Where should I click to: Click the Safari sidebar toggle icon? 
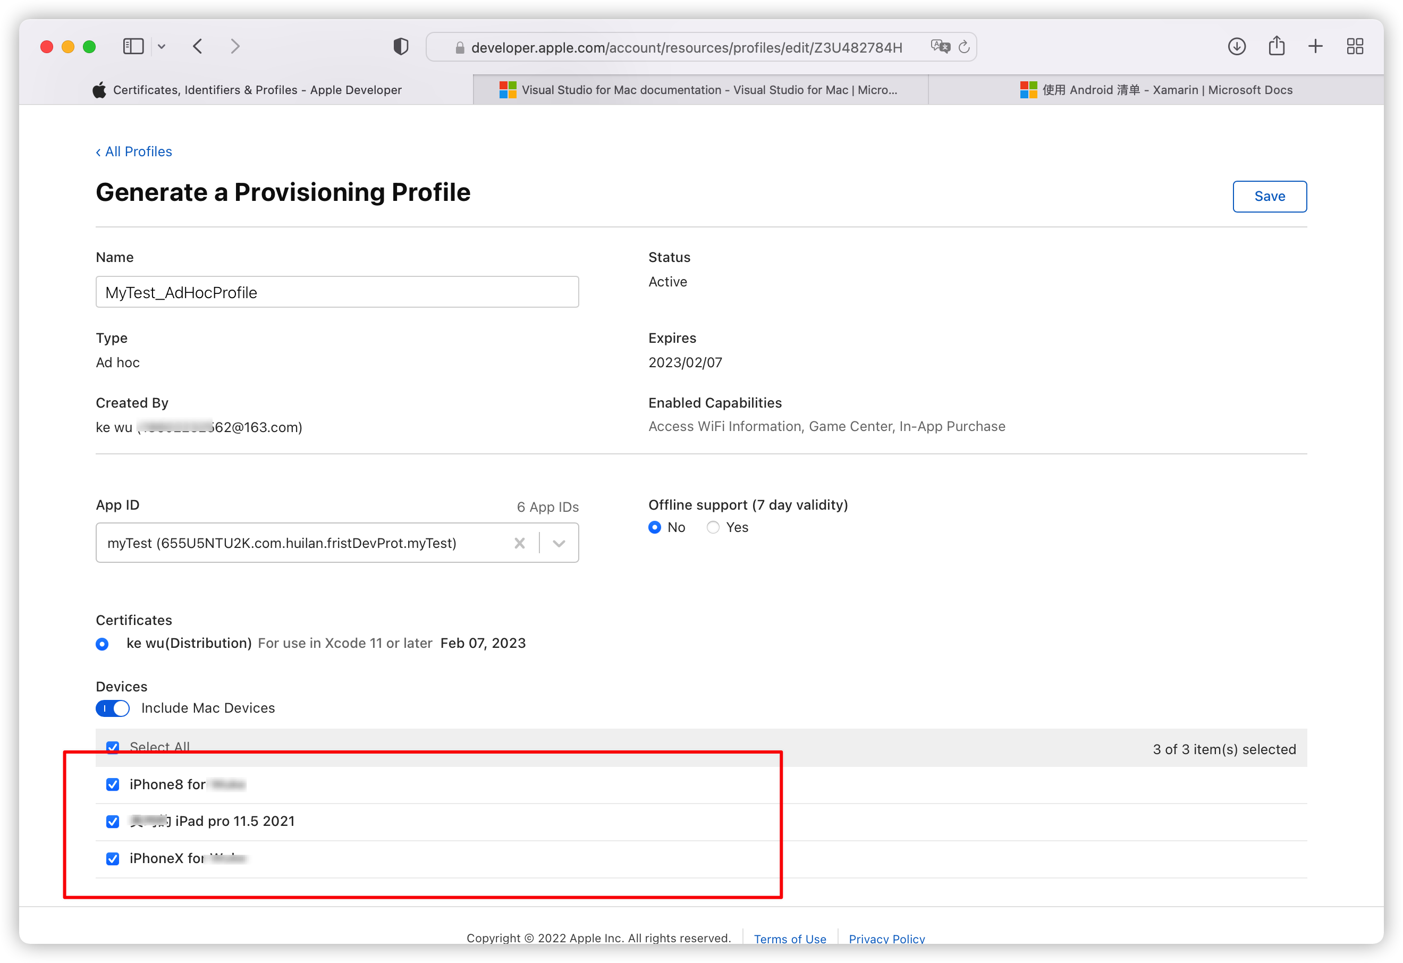pyautogui.click(x=133, y=46)
